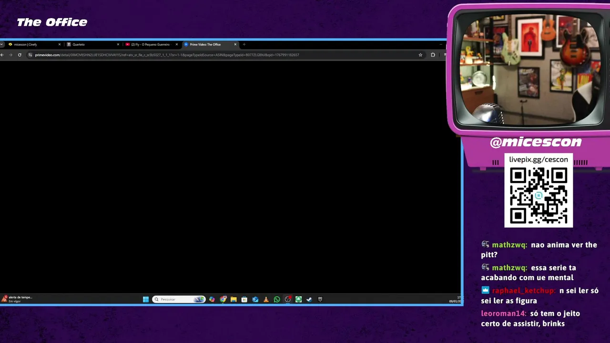Close the Prime Video: The Office tab
The width and height of the screenshot is (610, 343).
[235, 44]
